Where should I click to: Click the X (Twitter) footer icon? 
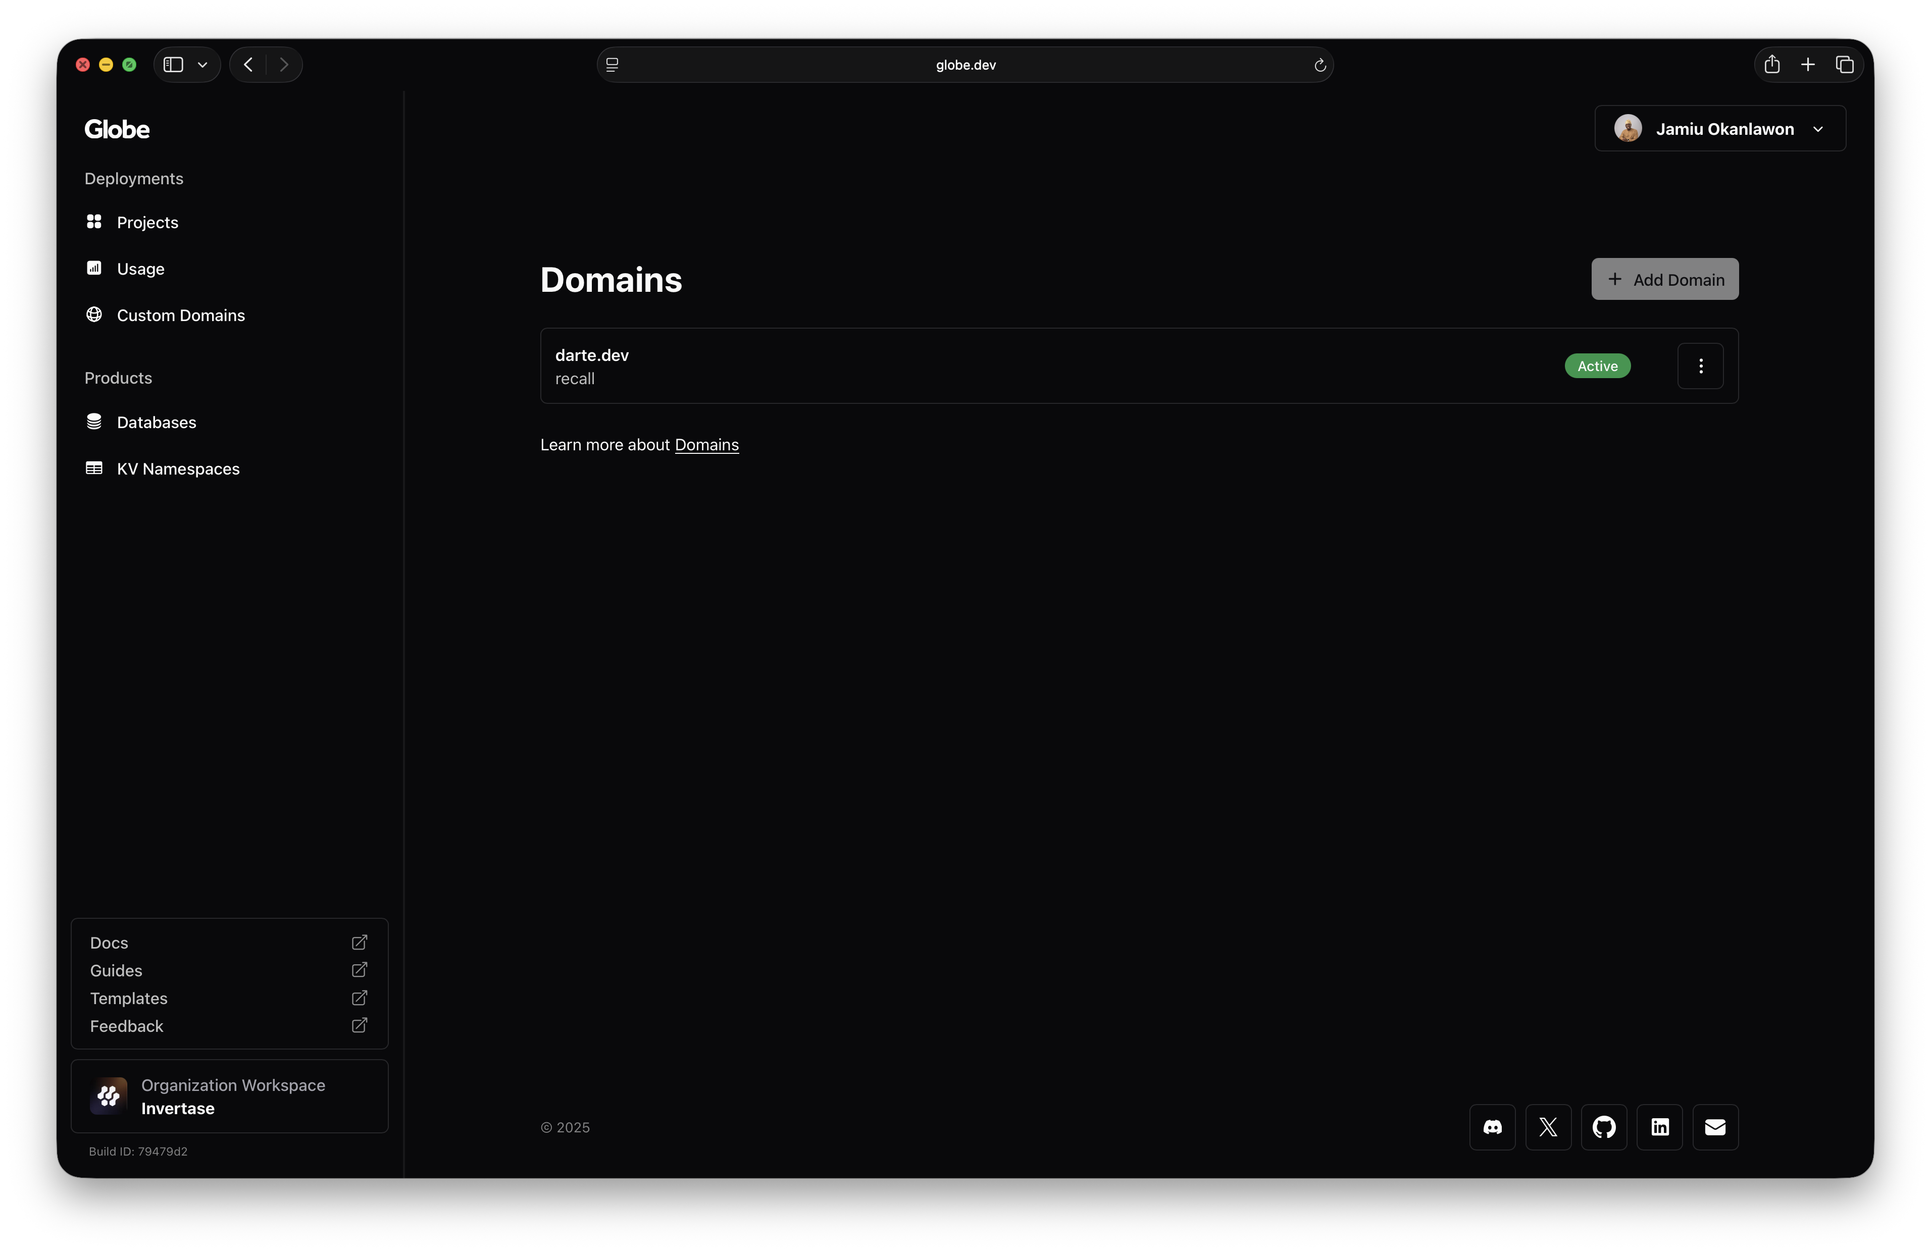pos(1548,1126)
